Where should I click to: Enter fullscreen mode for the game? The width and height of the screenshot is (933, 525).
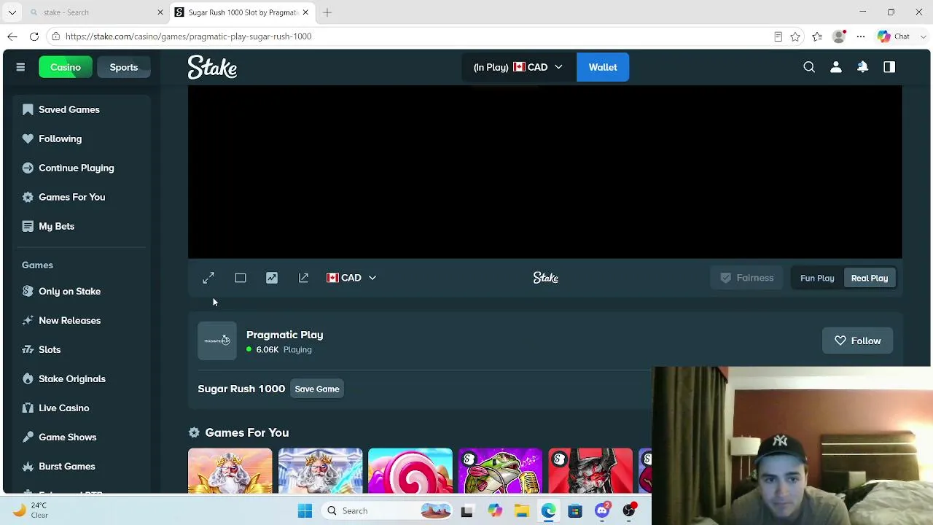pyautogui.click(x=208, y=278)
